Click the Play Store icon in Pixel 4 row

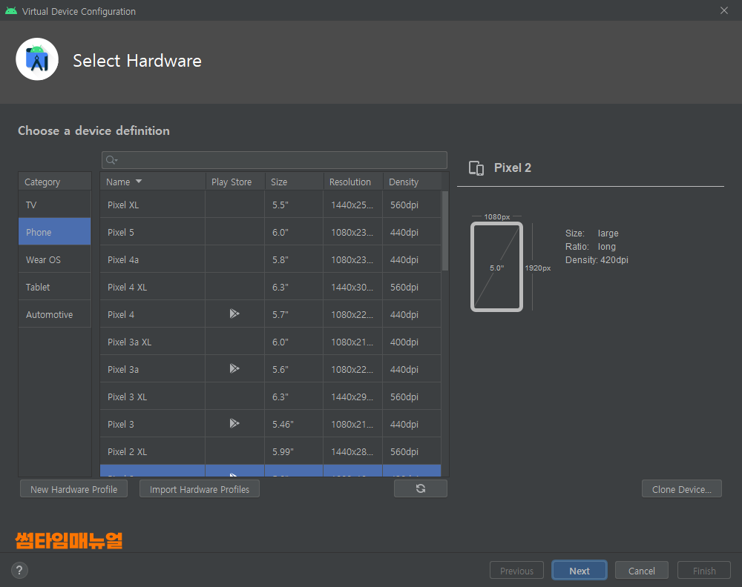[234, 314]
